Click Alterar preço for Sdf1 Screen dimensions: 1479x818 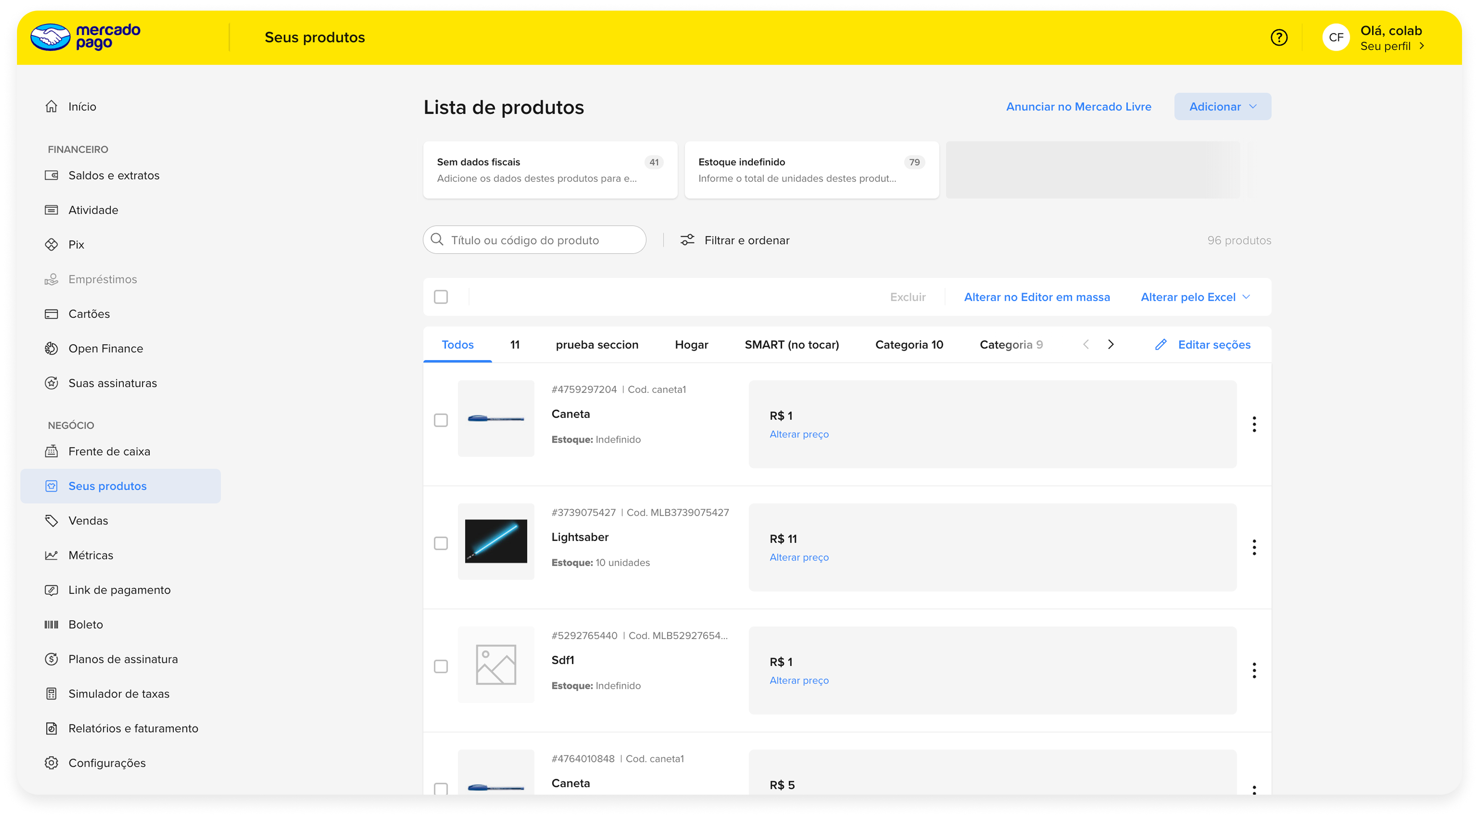799,680
